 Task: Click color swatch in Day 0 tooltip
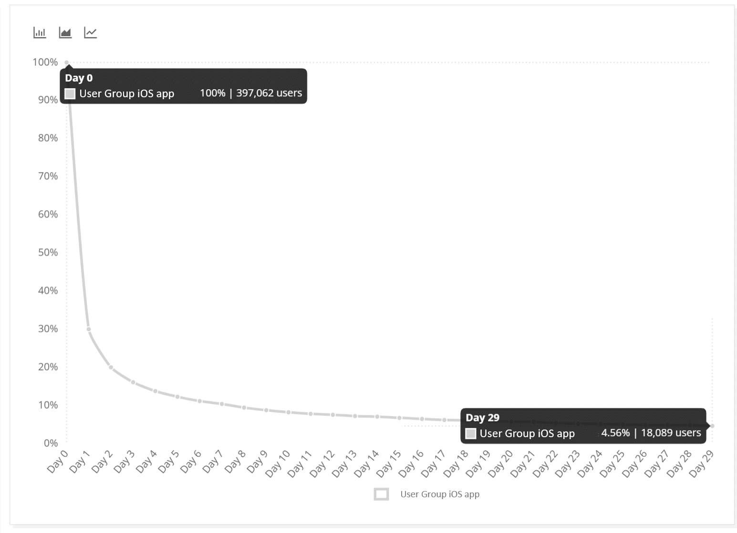tap(70, 93)
